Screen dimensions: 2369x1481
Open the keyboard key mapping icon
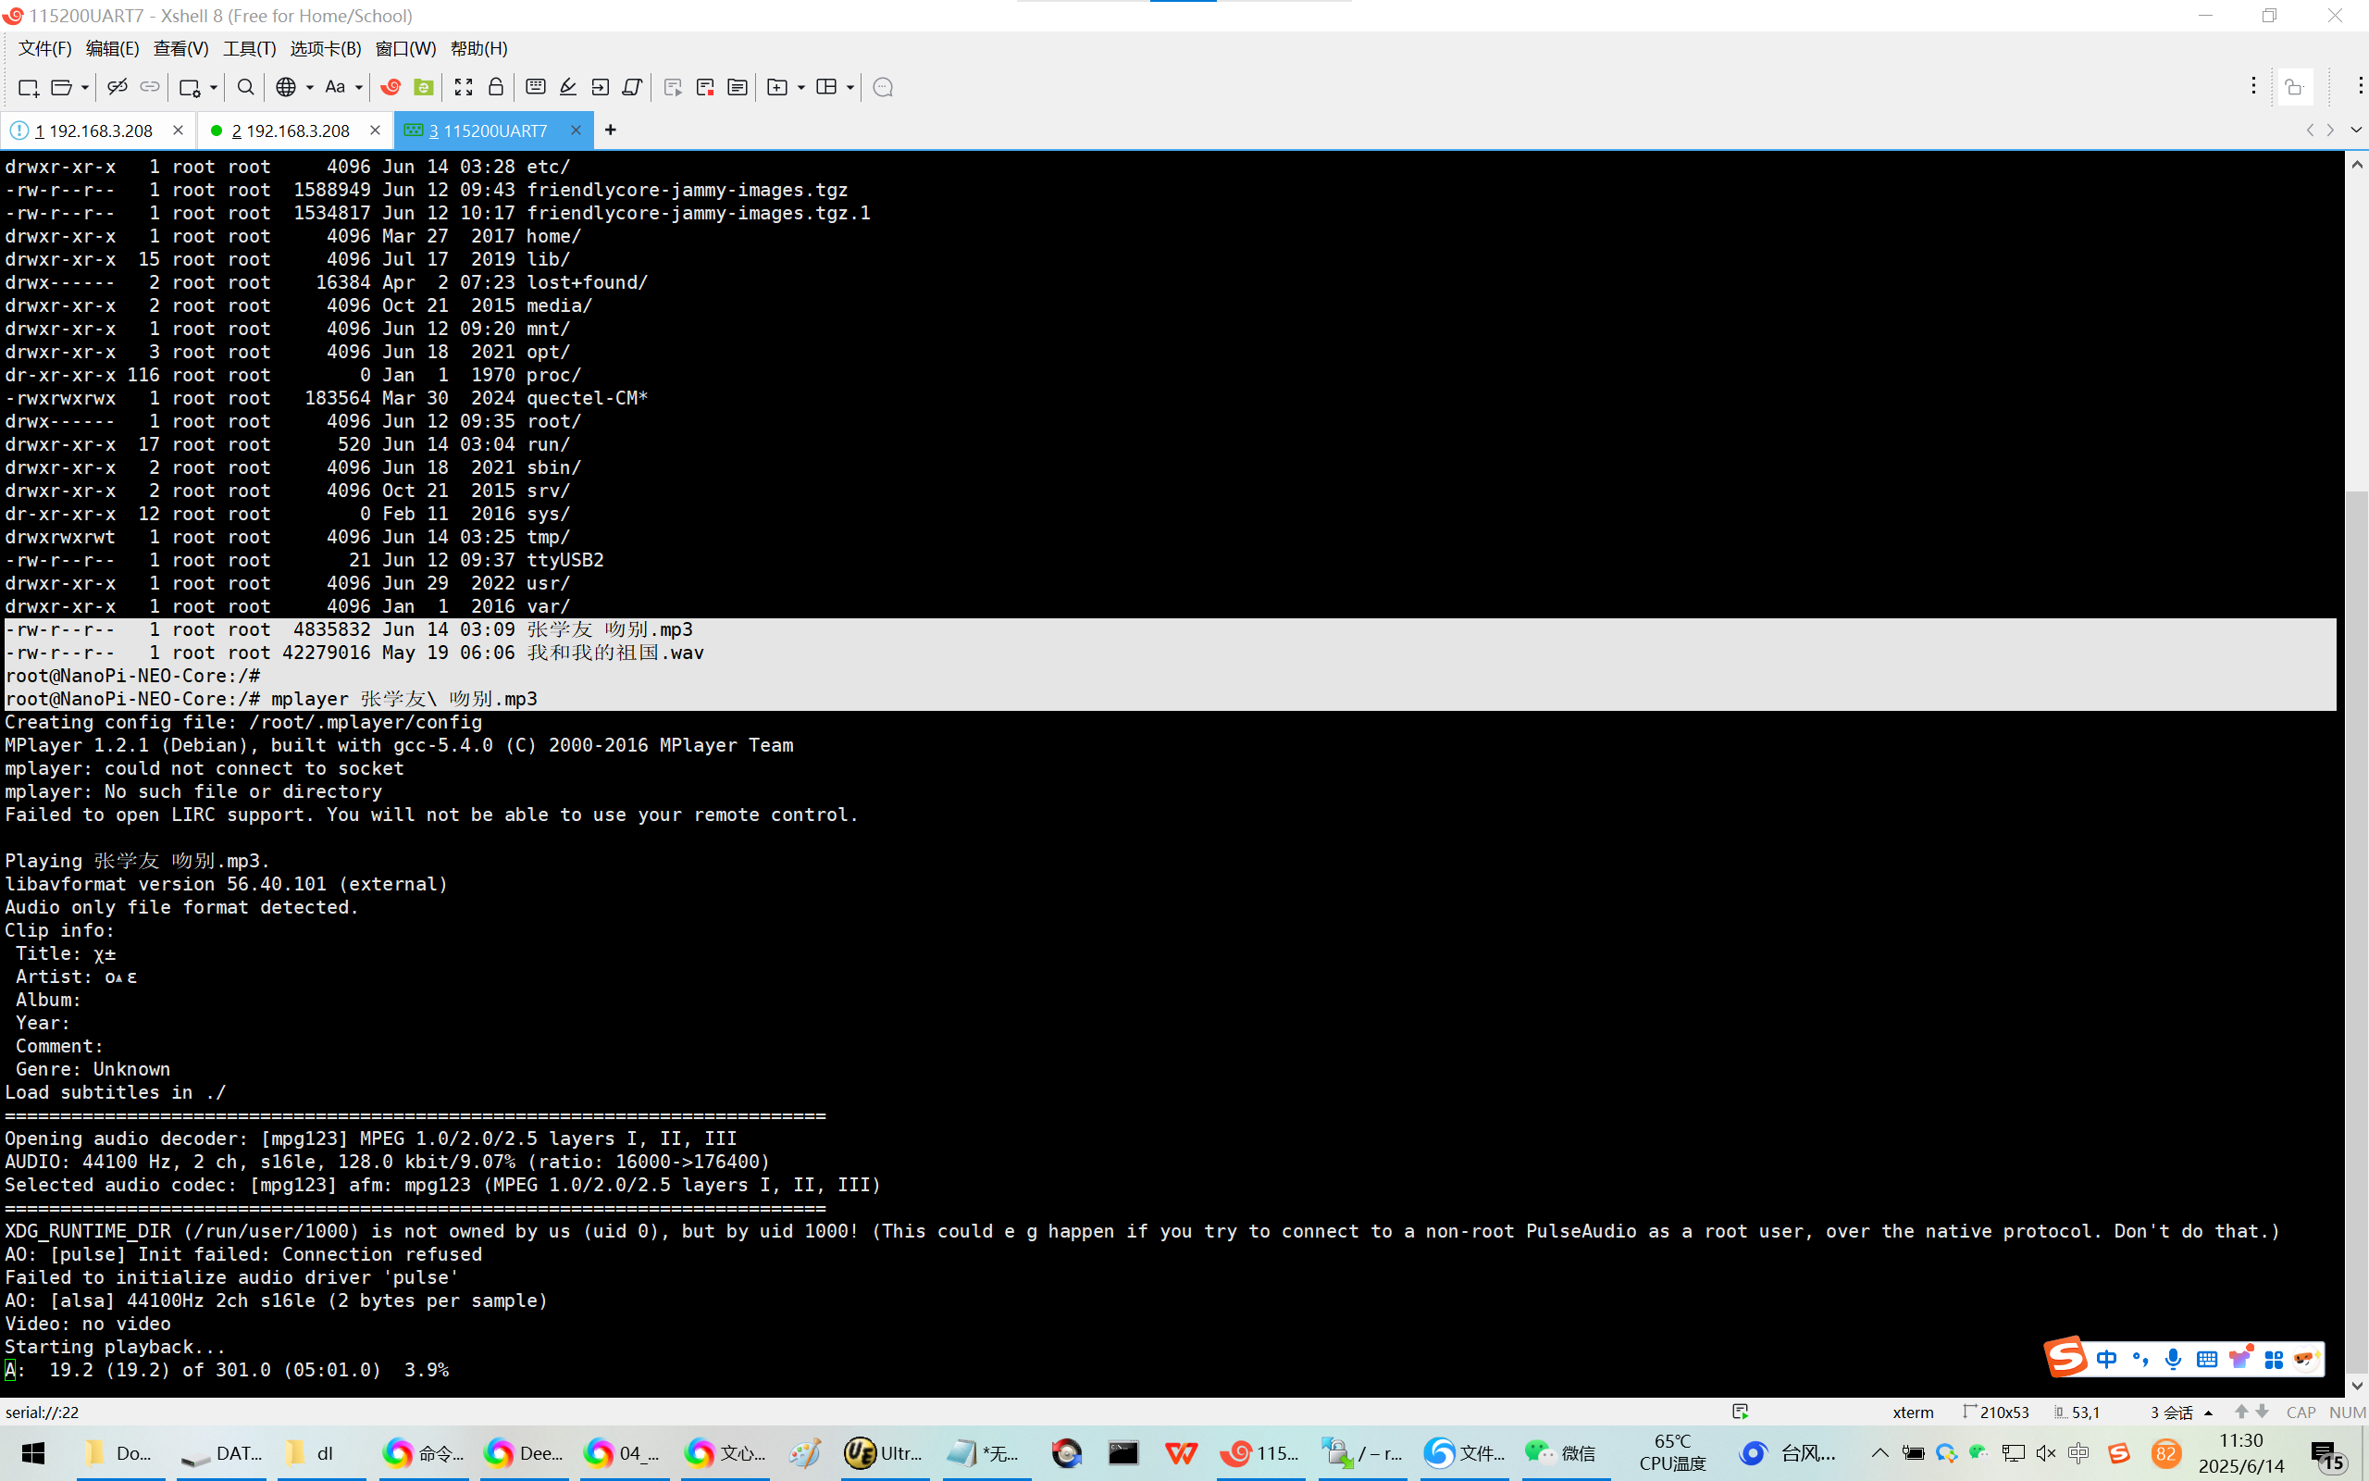pos(535,87)
